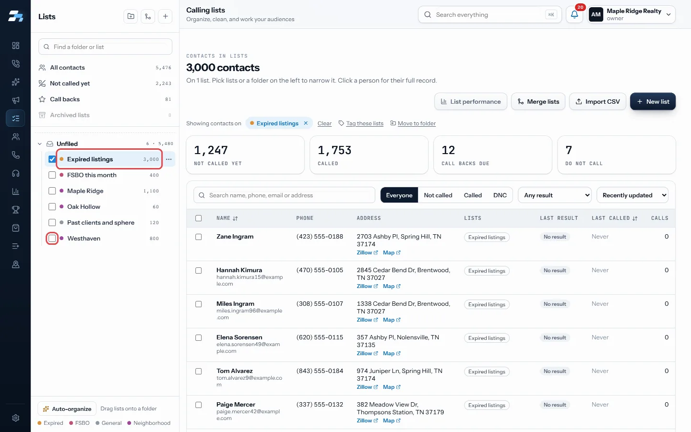Uncheck the Expired listings checkbox

(x=52, y=159)
